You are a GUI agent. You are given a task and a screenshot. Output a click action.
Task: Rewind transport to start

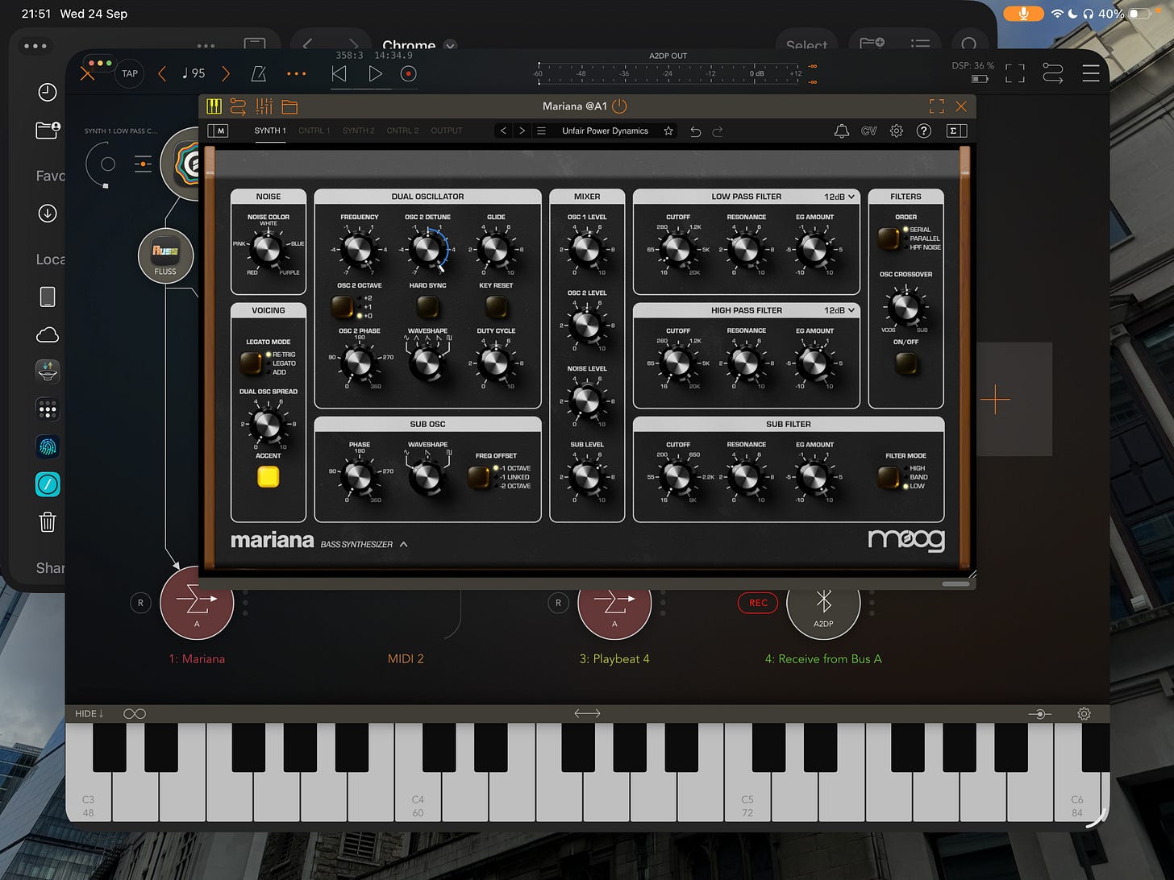click(339, 73)
